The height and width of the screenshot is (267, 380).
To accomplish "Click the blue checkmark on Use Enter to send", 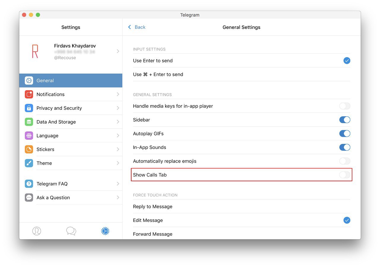I will tap(347, 61).
